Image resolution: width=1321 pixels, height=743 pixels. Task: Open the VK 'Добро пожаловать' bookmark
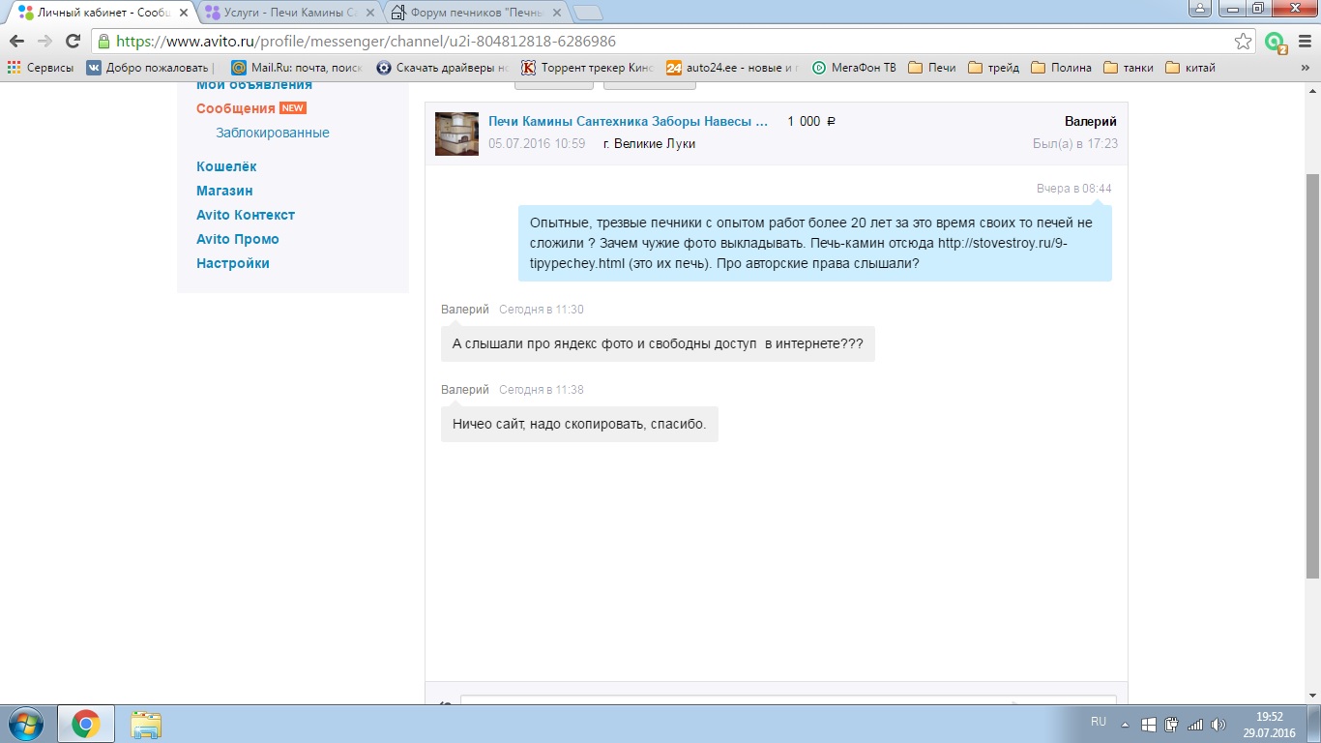[x=148, y=68]
